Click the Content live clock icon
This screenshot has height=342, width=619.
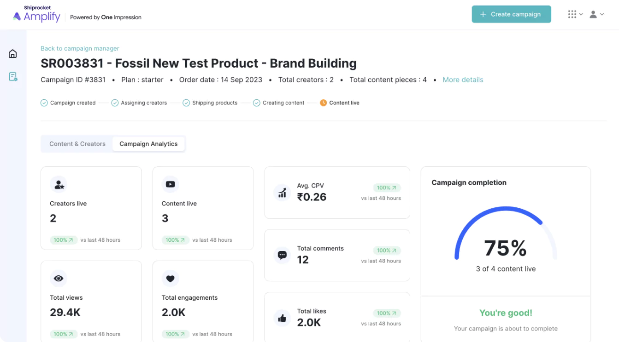click(x=323, y=103)
